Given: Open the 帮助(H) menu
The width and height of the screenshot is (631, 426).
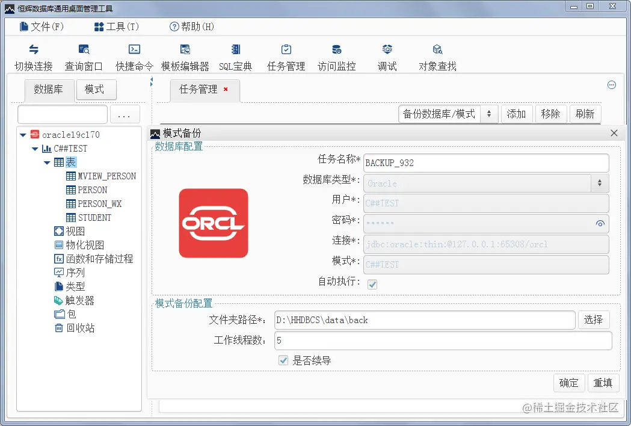Looking at the screenshot, I should [191, 26].
